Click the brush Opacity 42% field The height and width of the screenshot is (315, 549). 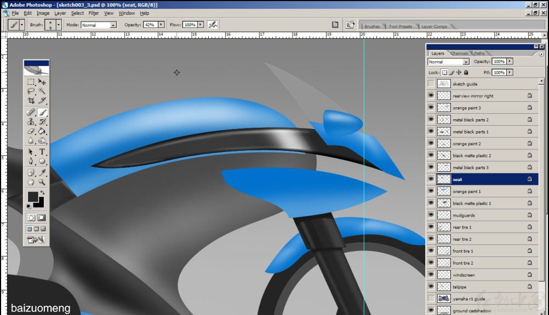click(150, 25)
